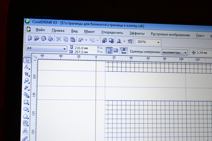Open a file with the Open icon
This screenshot has width=212, height=141.
(37, 38)
